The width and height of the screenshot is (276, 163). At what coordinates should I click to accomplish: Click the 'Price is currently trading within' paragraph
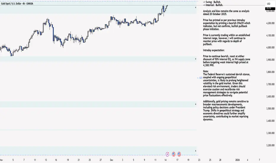(227, 40)
